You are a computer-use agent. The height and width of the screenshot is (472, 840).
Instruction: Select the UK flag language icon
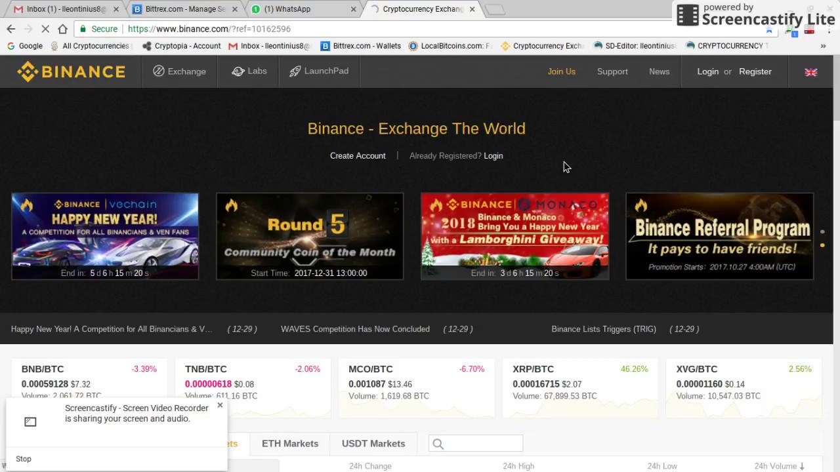coord(810,72)
